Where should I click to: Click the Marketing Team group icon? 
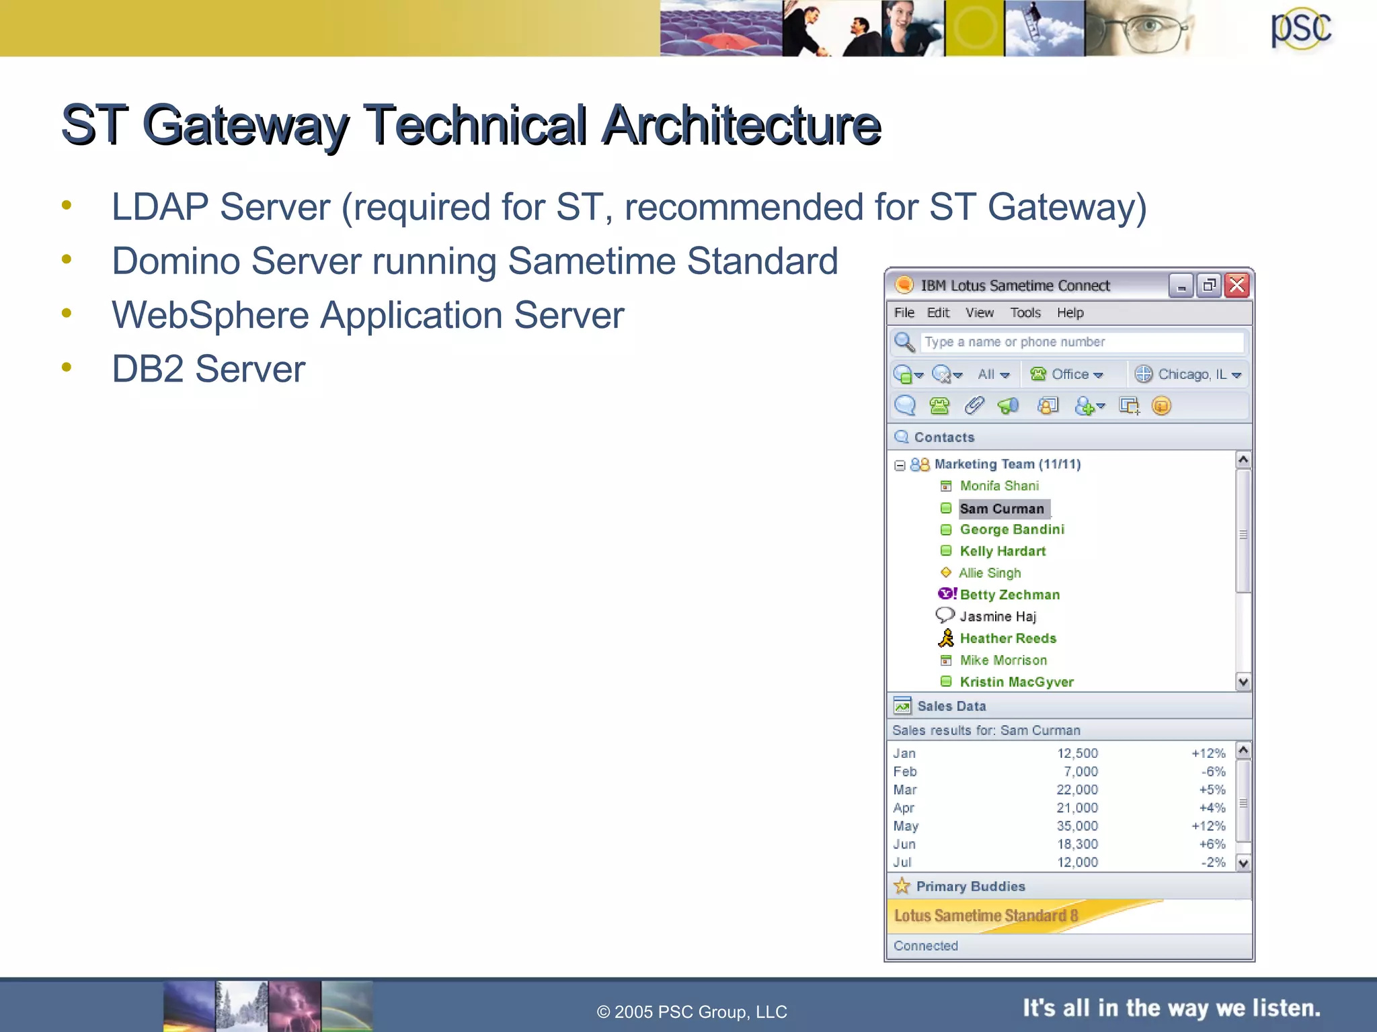click(920, 464)
